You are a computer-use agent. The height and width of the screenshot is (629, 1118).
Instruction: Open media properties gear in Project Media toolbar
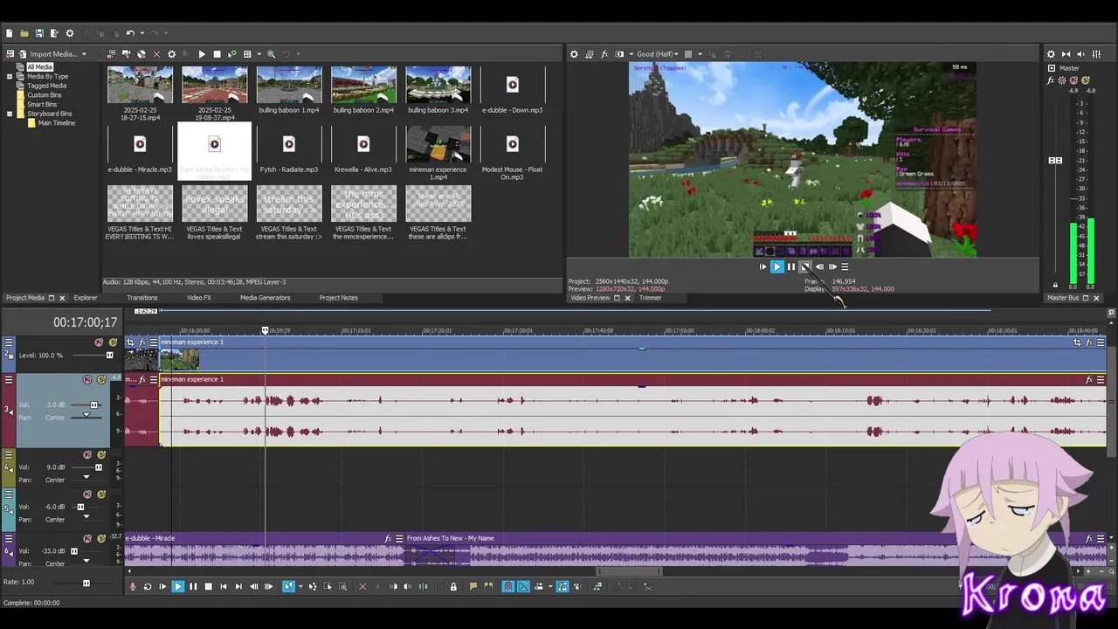171,54
